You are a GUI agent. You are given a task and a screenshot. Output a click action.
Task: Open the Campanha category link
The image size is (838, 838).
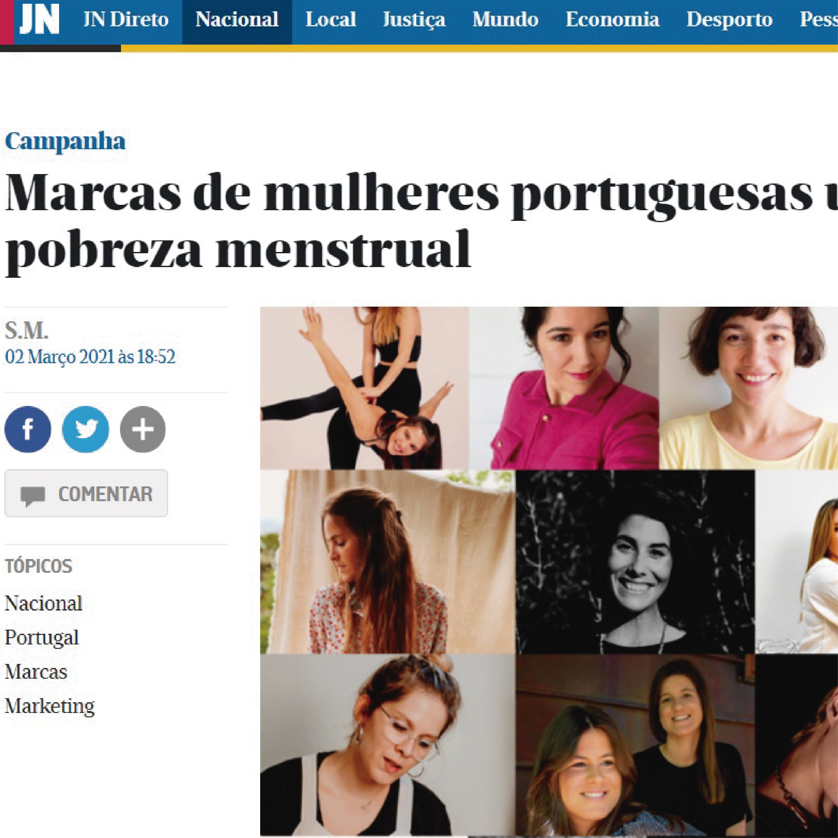click(x=65, y=141)
